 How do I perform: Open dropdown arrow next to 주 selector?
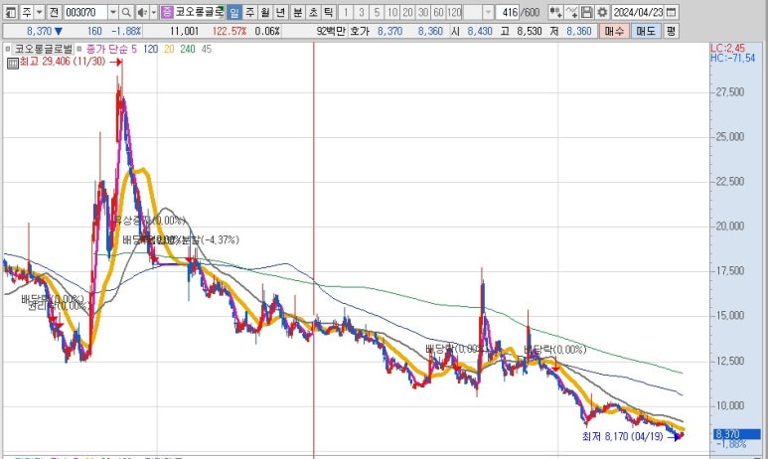tap(39, 12)
